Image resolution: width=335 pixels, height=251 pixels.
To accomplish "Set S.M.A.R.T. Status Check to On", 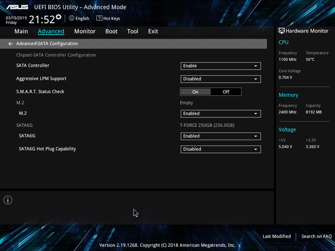I will point(195,92).
